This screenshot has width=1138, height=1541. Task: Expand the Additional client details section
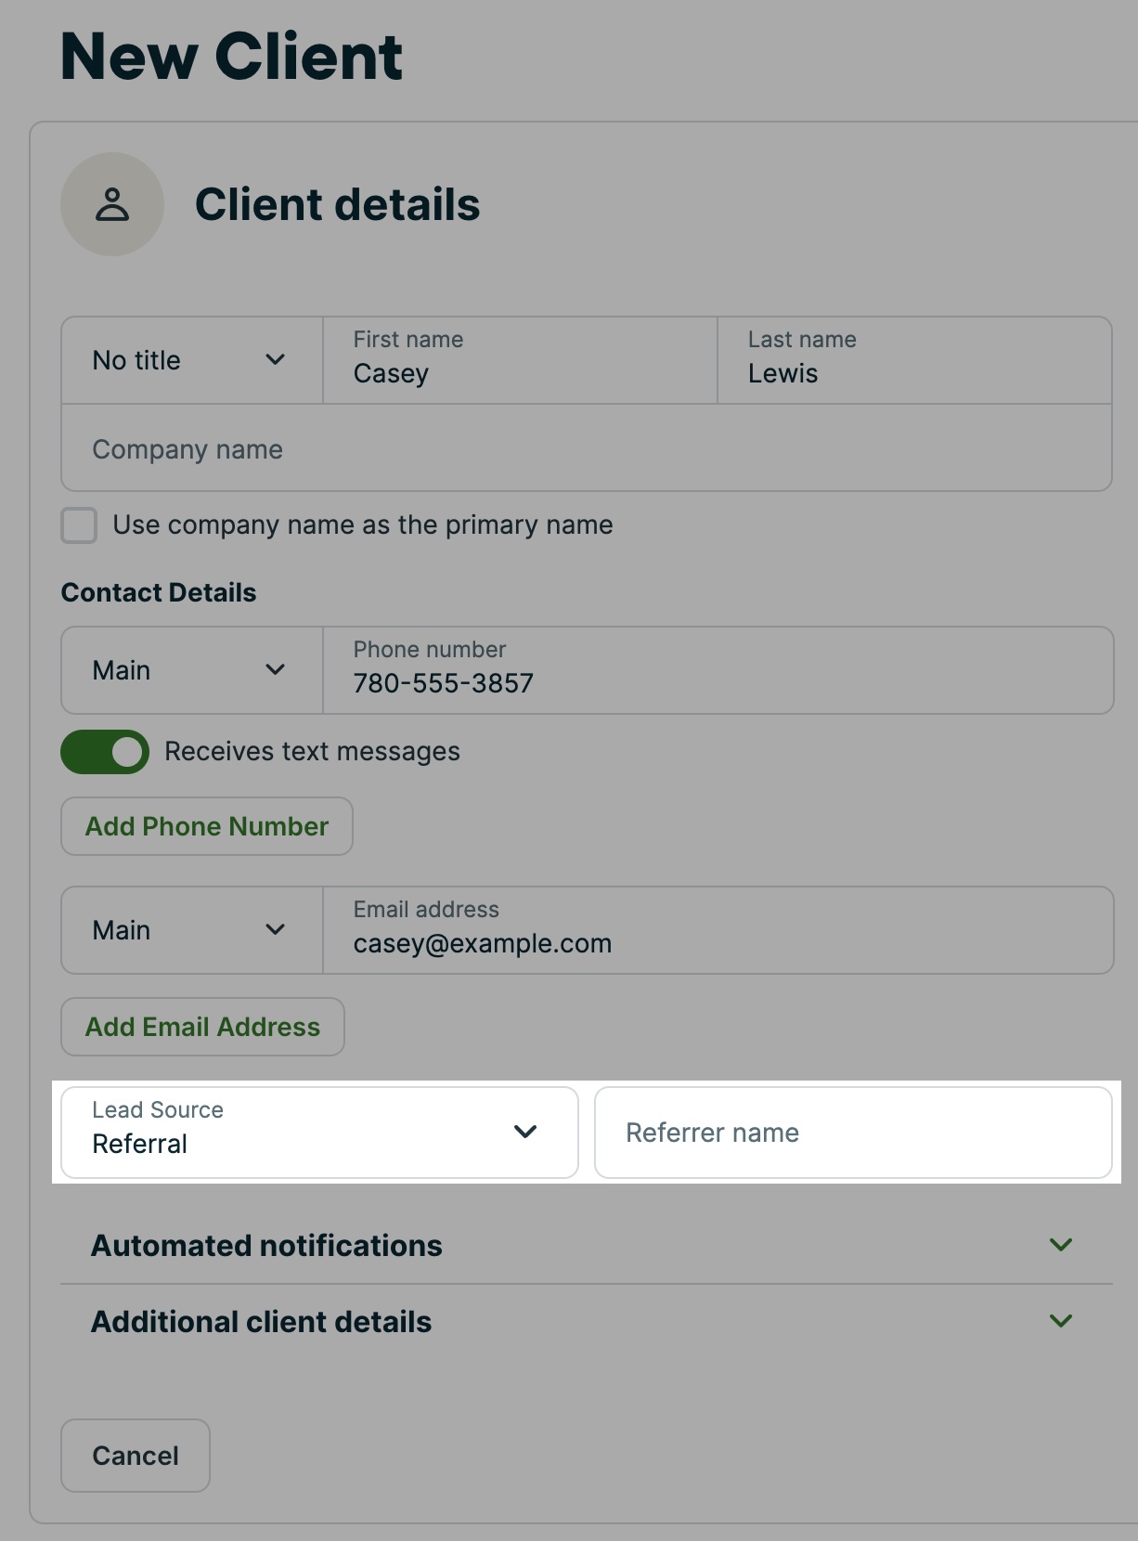click(x=262, y=1322)
